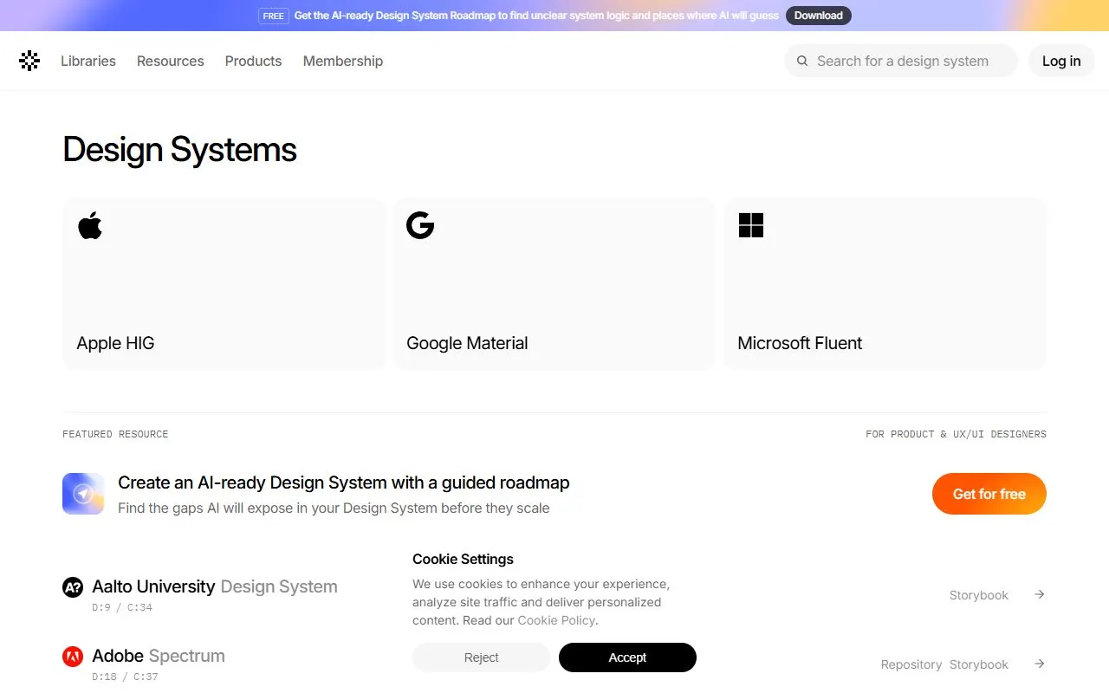Click the D:18 / C:37 stats text

(x=125, y=677)
